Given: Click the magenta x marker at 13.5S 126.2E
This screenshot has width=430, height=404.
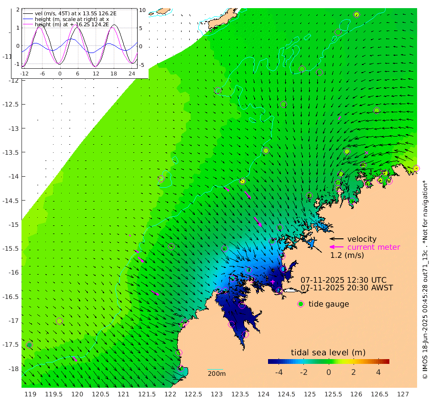Looking at the screenshot, I should coord(366,153).
